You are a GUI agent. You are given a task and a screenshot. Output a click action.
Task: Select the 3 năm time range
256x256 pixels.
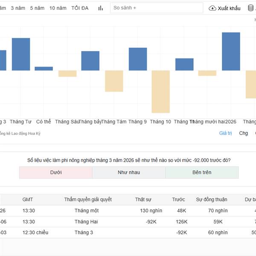(x=18, y=8)
